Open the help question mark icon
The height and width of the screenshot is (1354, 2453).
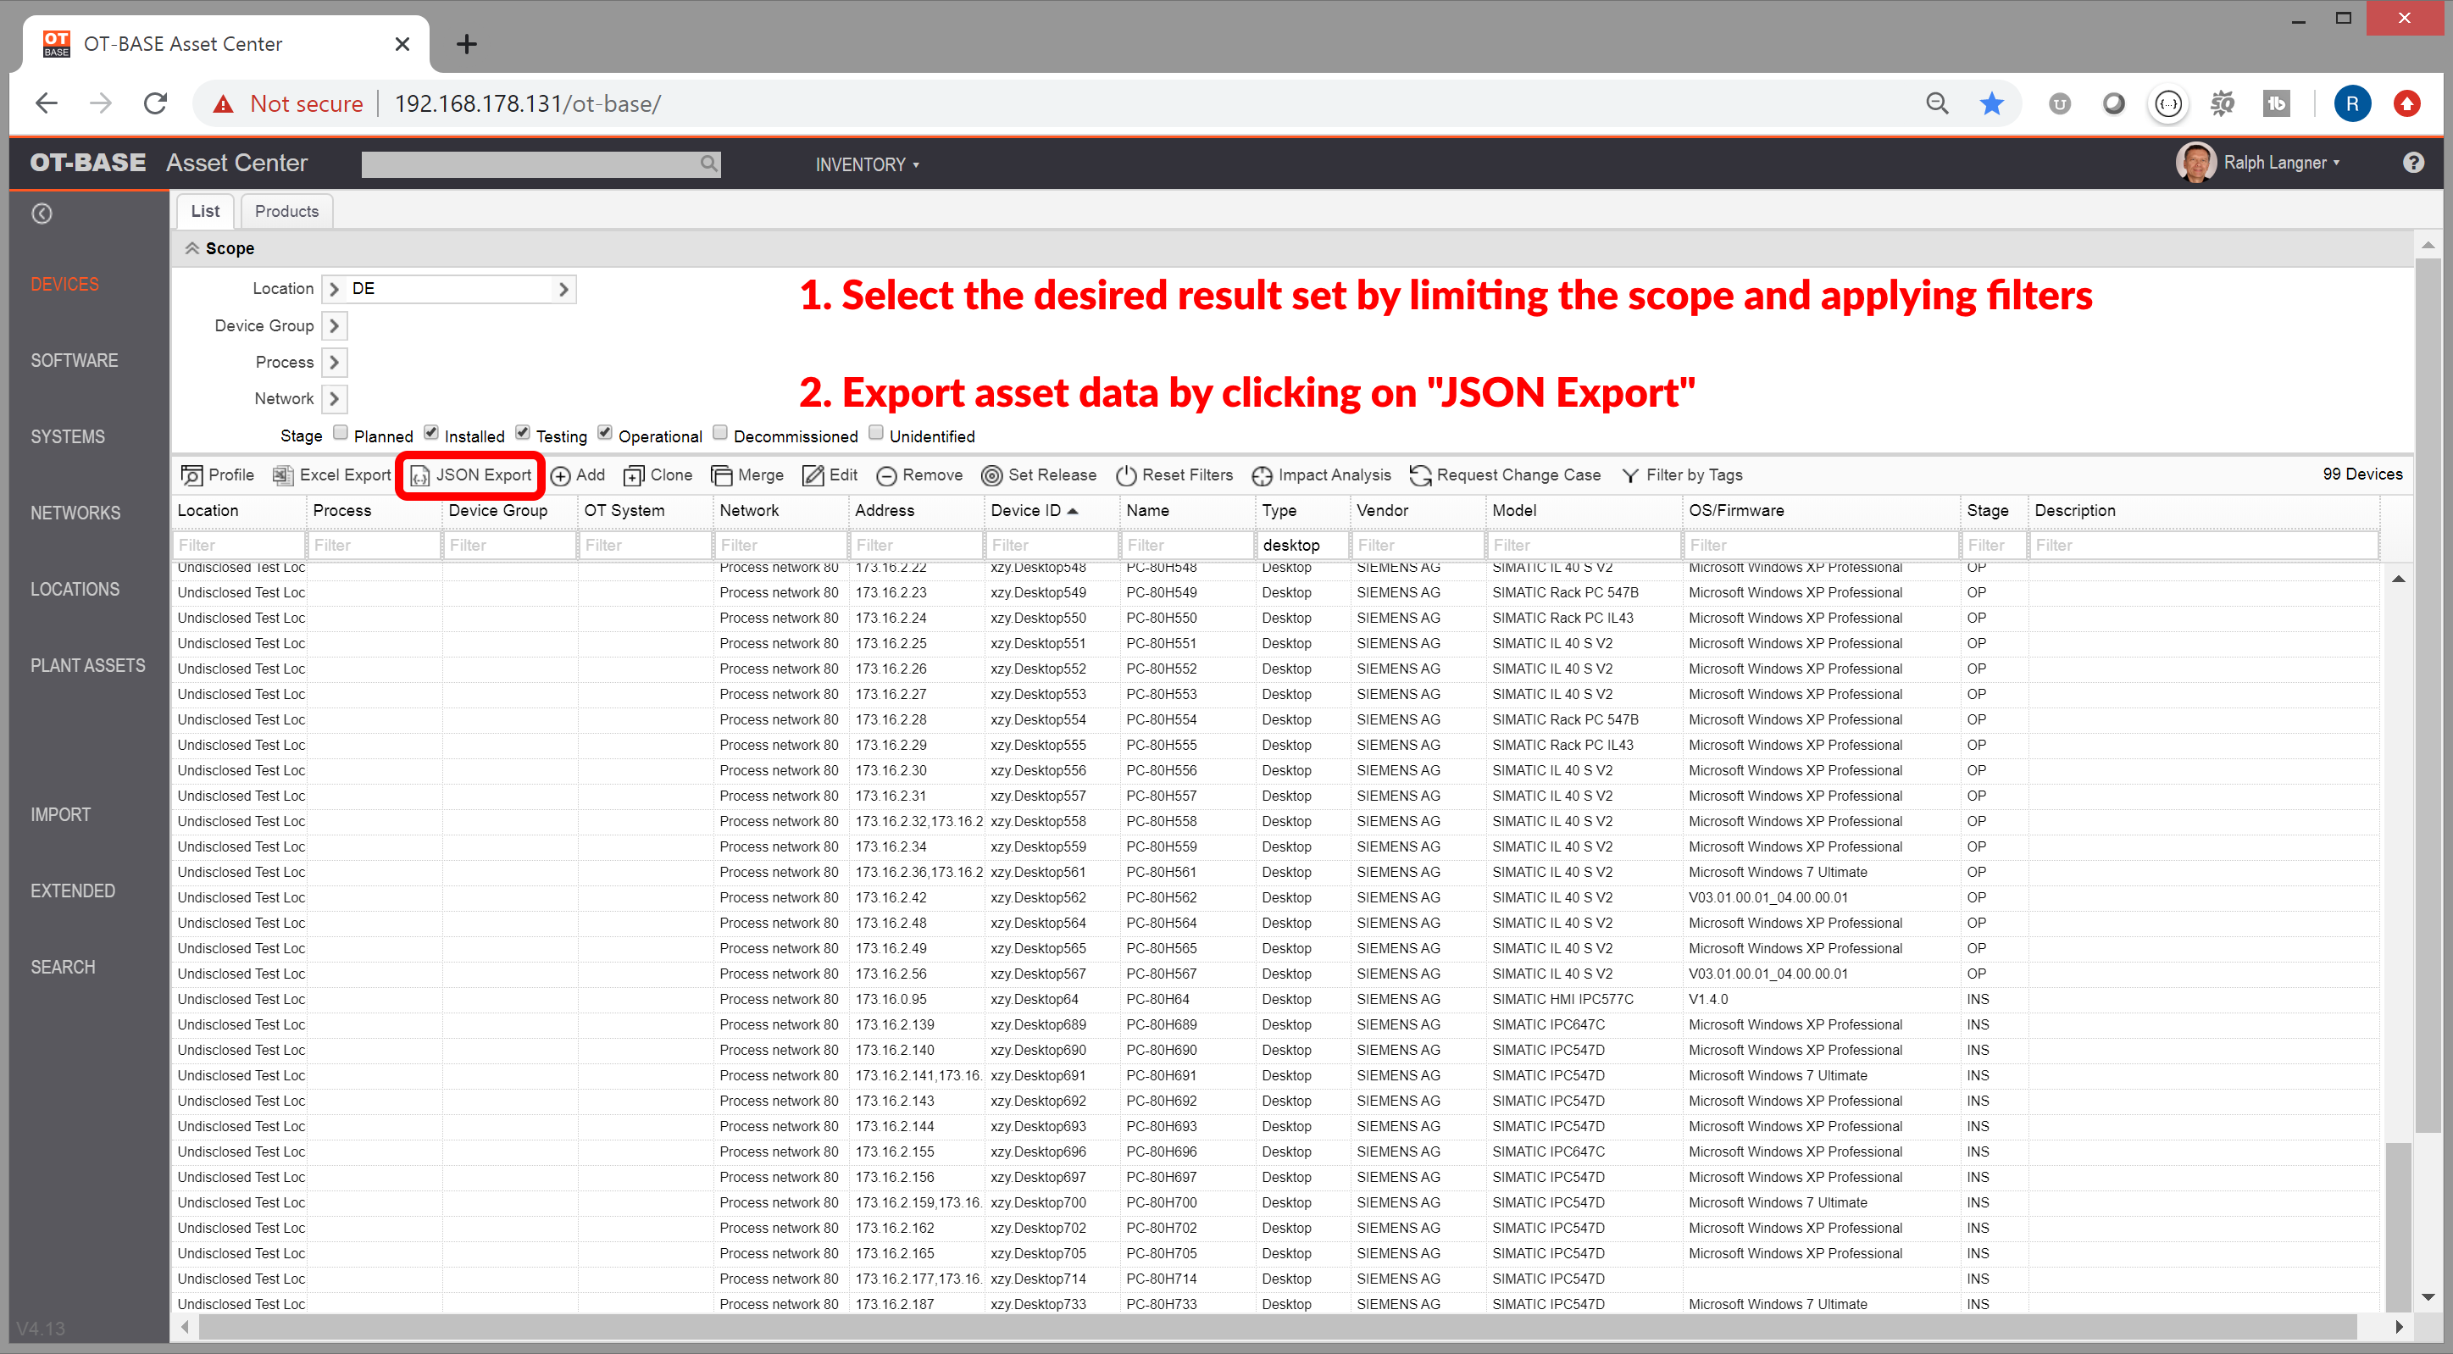(2413, 163)
